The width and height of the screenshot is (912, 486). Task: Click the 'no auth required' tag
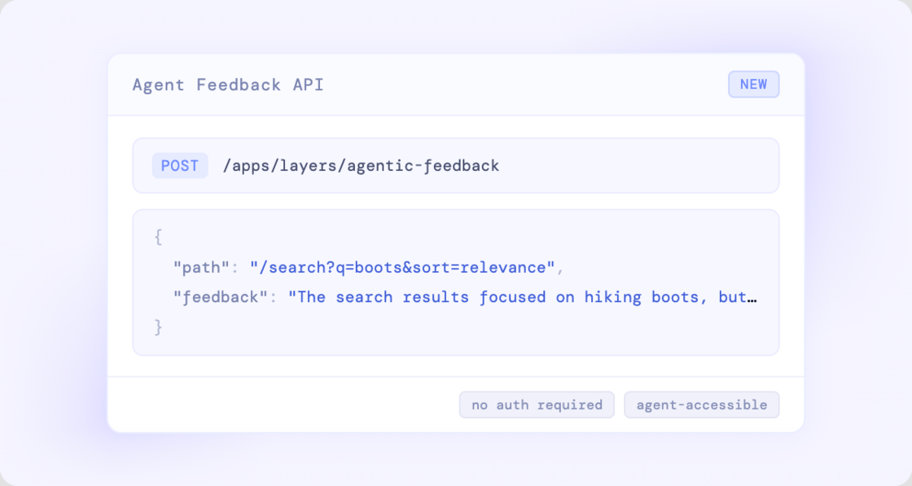click(537, 405)
